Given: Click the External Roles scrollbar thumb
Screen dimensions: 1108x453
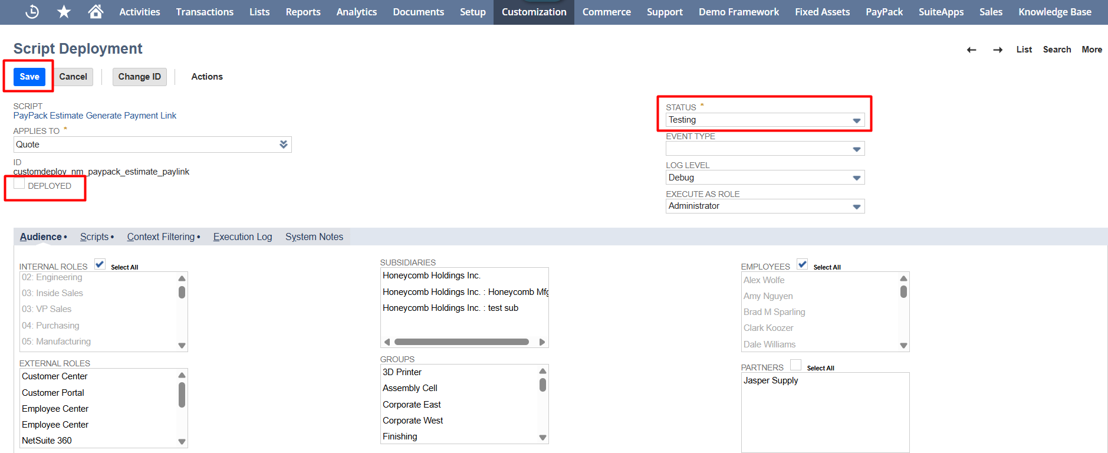Looking at the screenshot, I should (x=182, y=395).
